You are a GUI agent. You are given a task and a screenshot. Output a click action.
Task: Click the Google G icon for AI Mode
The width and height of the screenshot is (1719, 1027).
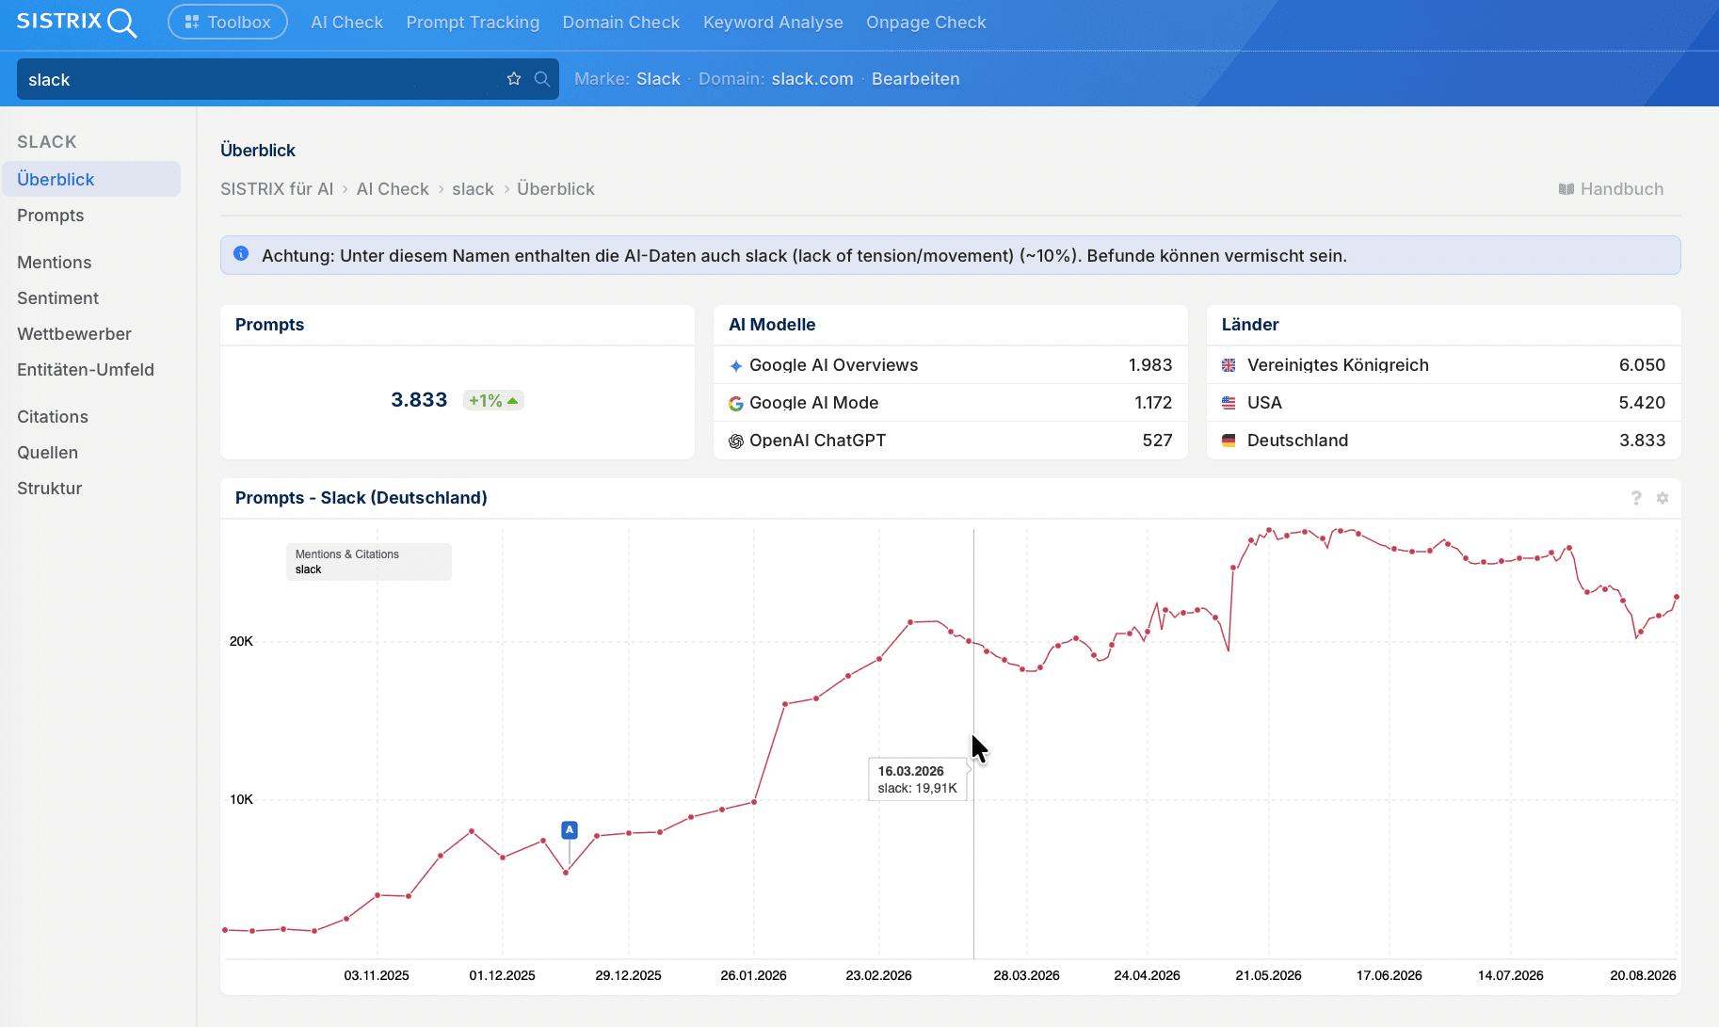(736, 403)
